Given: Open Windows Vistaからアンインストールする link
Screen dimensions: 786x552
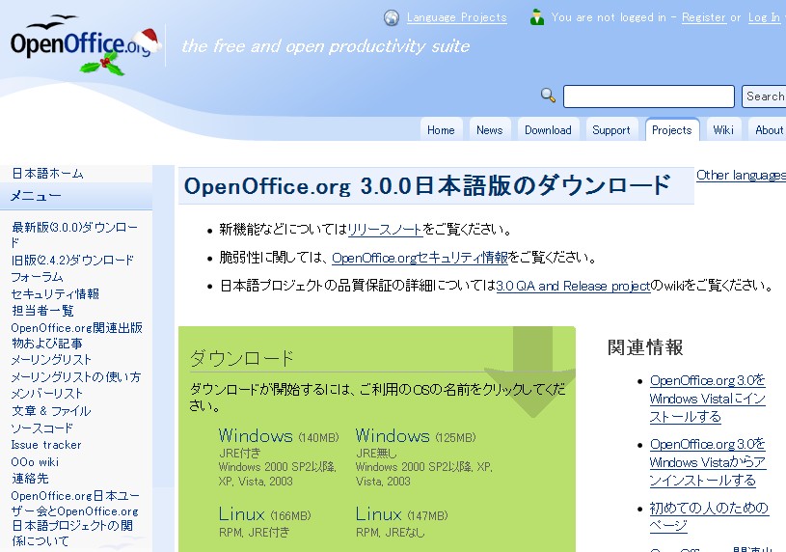Looking at the screenshot, I should click(707, 462).
